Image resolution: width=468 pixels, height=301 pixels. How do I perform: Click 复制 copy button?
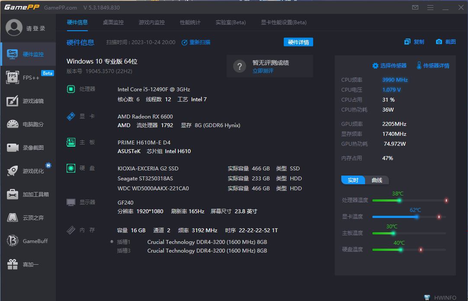coord(414,42)
